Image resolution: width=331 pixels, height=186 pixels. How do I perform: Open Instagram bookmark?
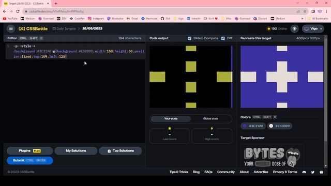tap(96, 19)
